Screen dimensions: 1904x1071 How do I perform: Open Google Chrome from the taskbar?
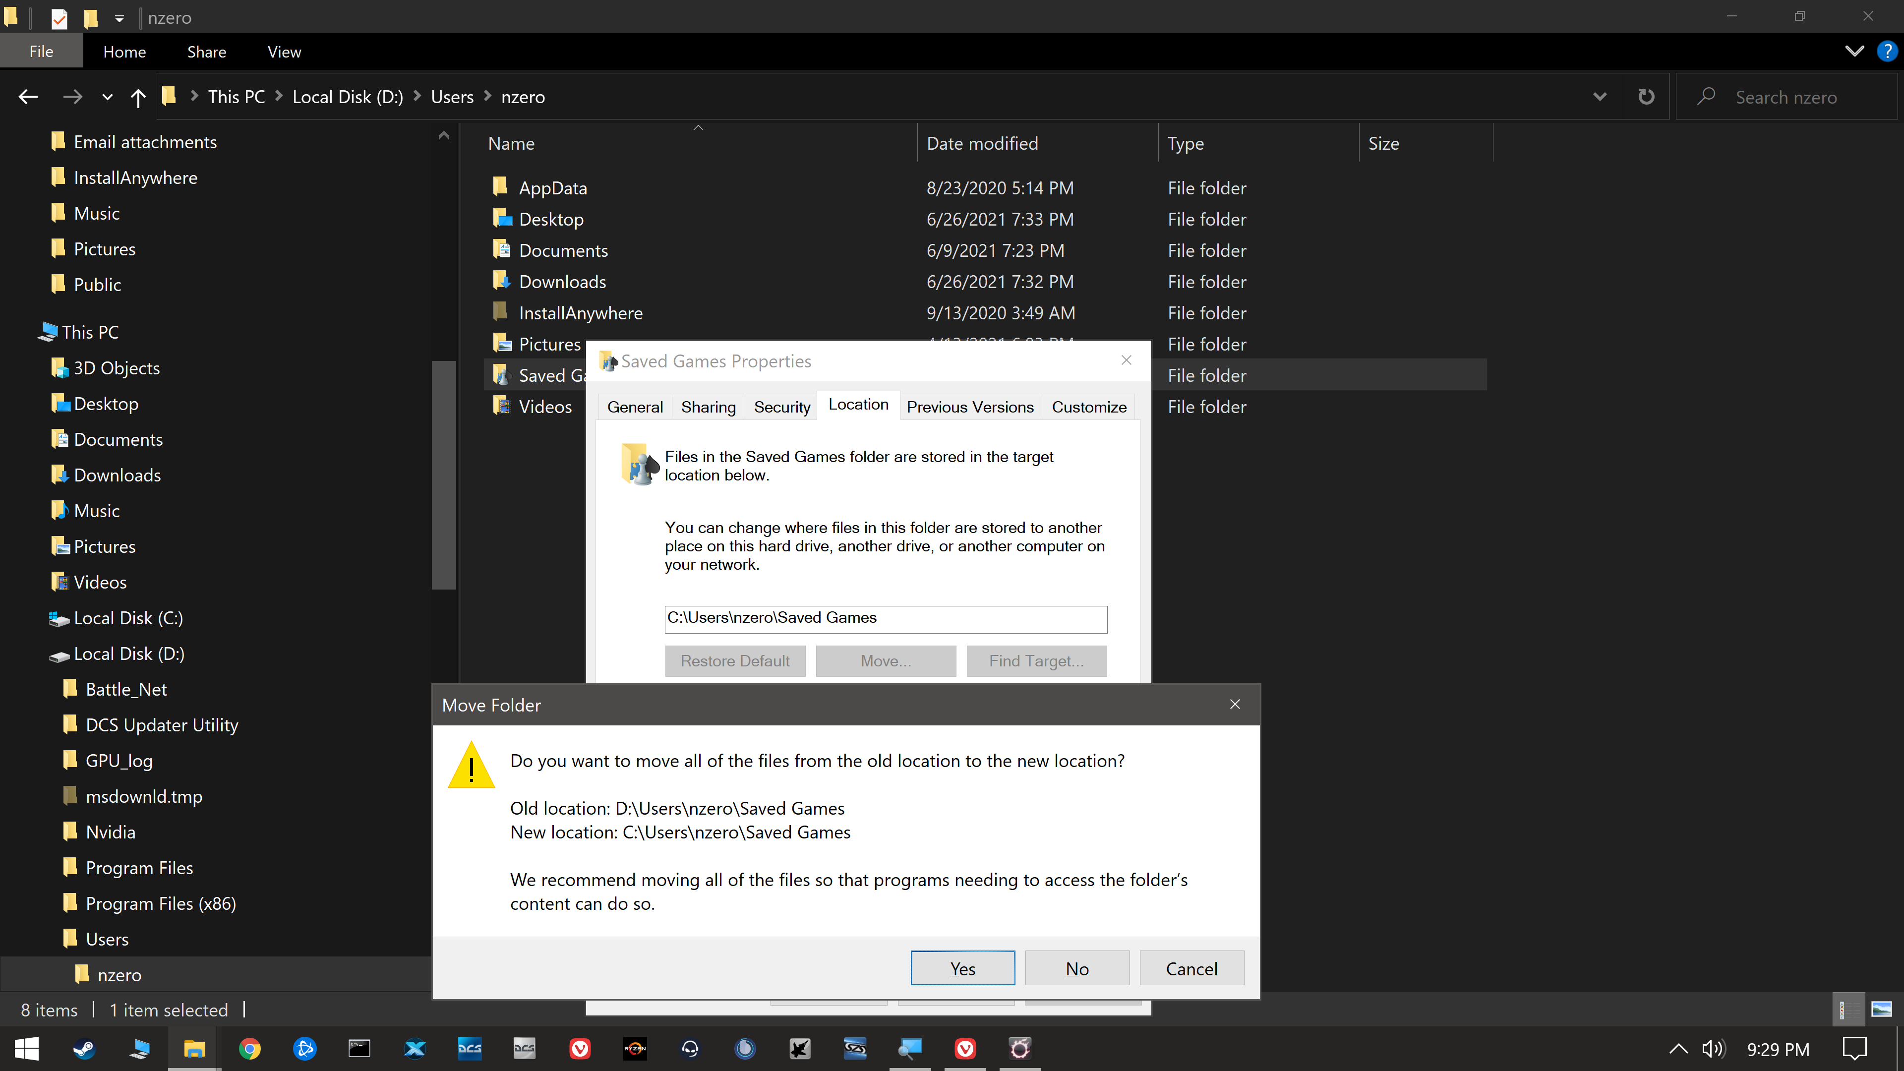(x=250, y=1048)
